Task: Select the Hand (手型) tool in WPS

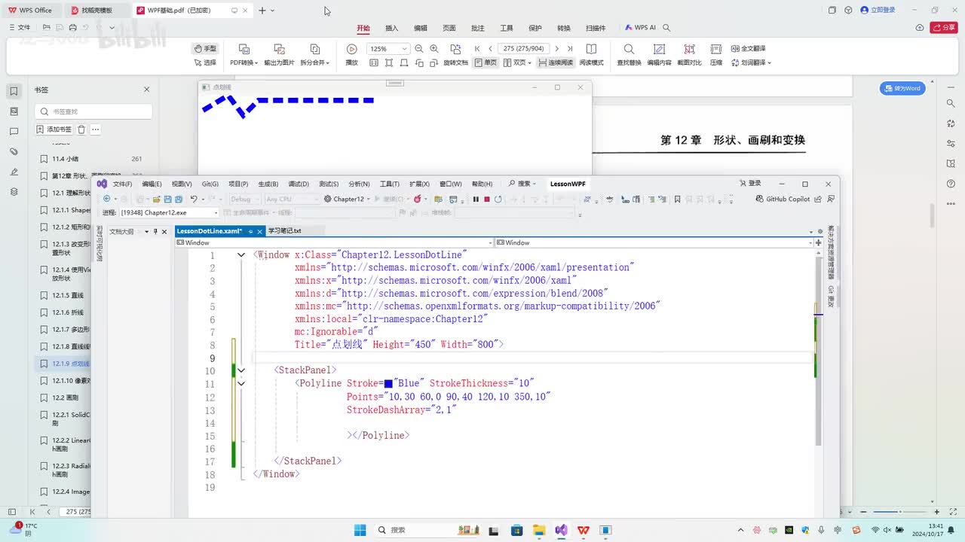Action: pyautogui.click(x=205, y=48)
